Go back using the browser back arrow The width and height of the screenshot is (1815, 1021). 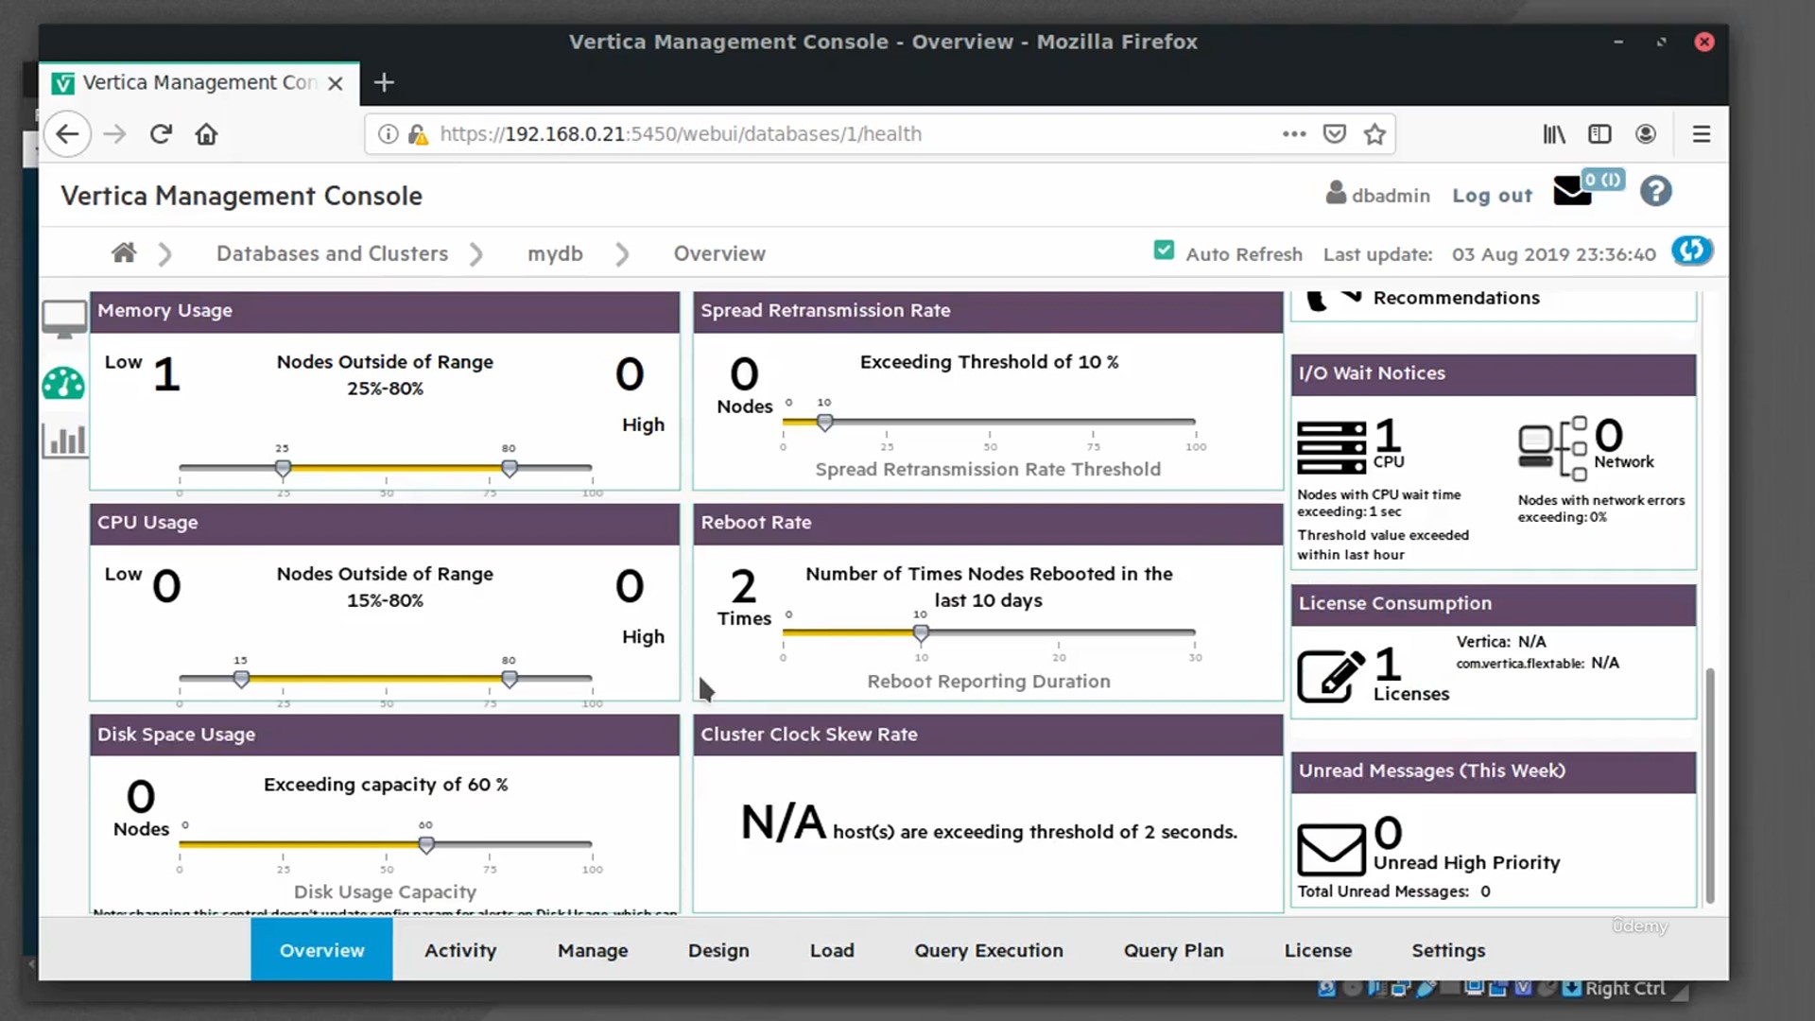tap(67, 134)
